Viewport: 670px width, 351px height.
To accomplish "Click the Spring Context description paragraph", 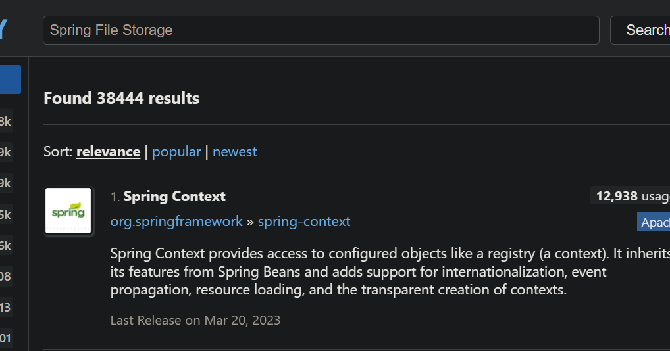I will point(390,271).
